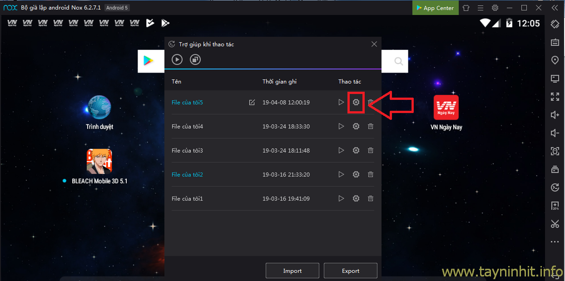Expand more tools via three dots
The width and height of the screenshot is (565, 281).
click(x=555, y=242)
